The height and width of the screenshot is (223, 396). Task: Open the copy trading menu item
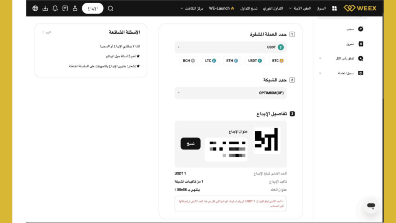coord(249,9)
